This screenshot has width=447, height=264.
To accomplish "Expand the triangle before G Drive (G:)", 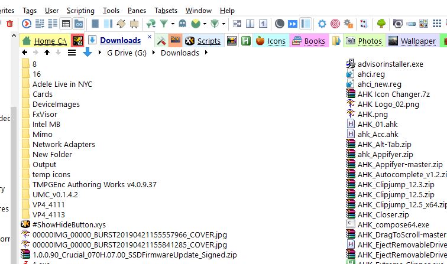I will coord(100,53).
